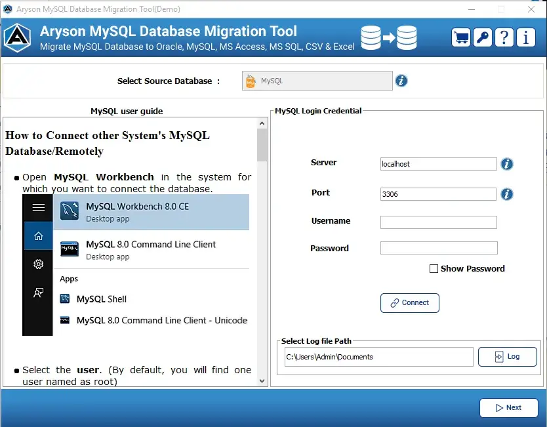Click the log file path field

[379, 357]
